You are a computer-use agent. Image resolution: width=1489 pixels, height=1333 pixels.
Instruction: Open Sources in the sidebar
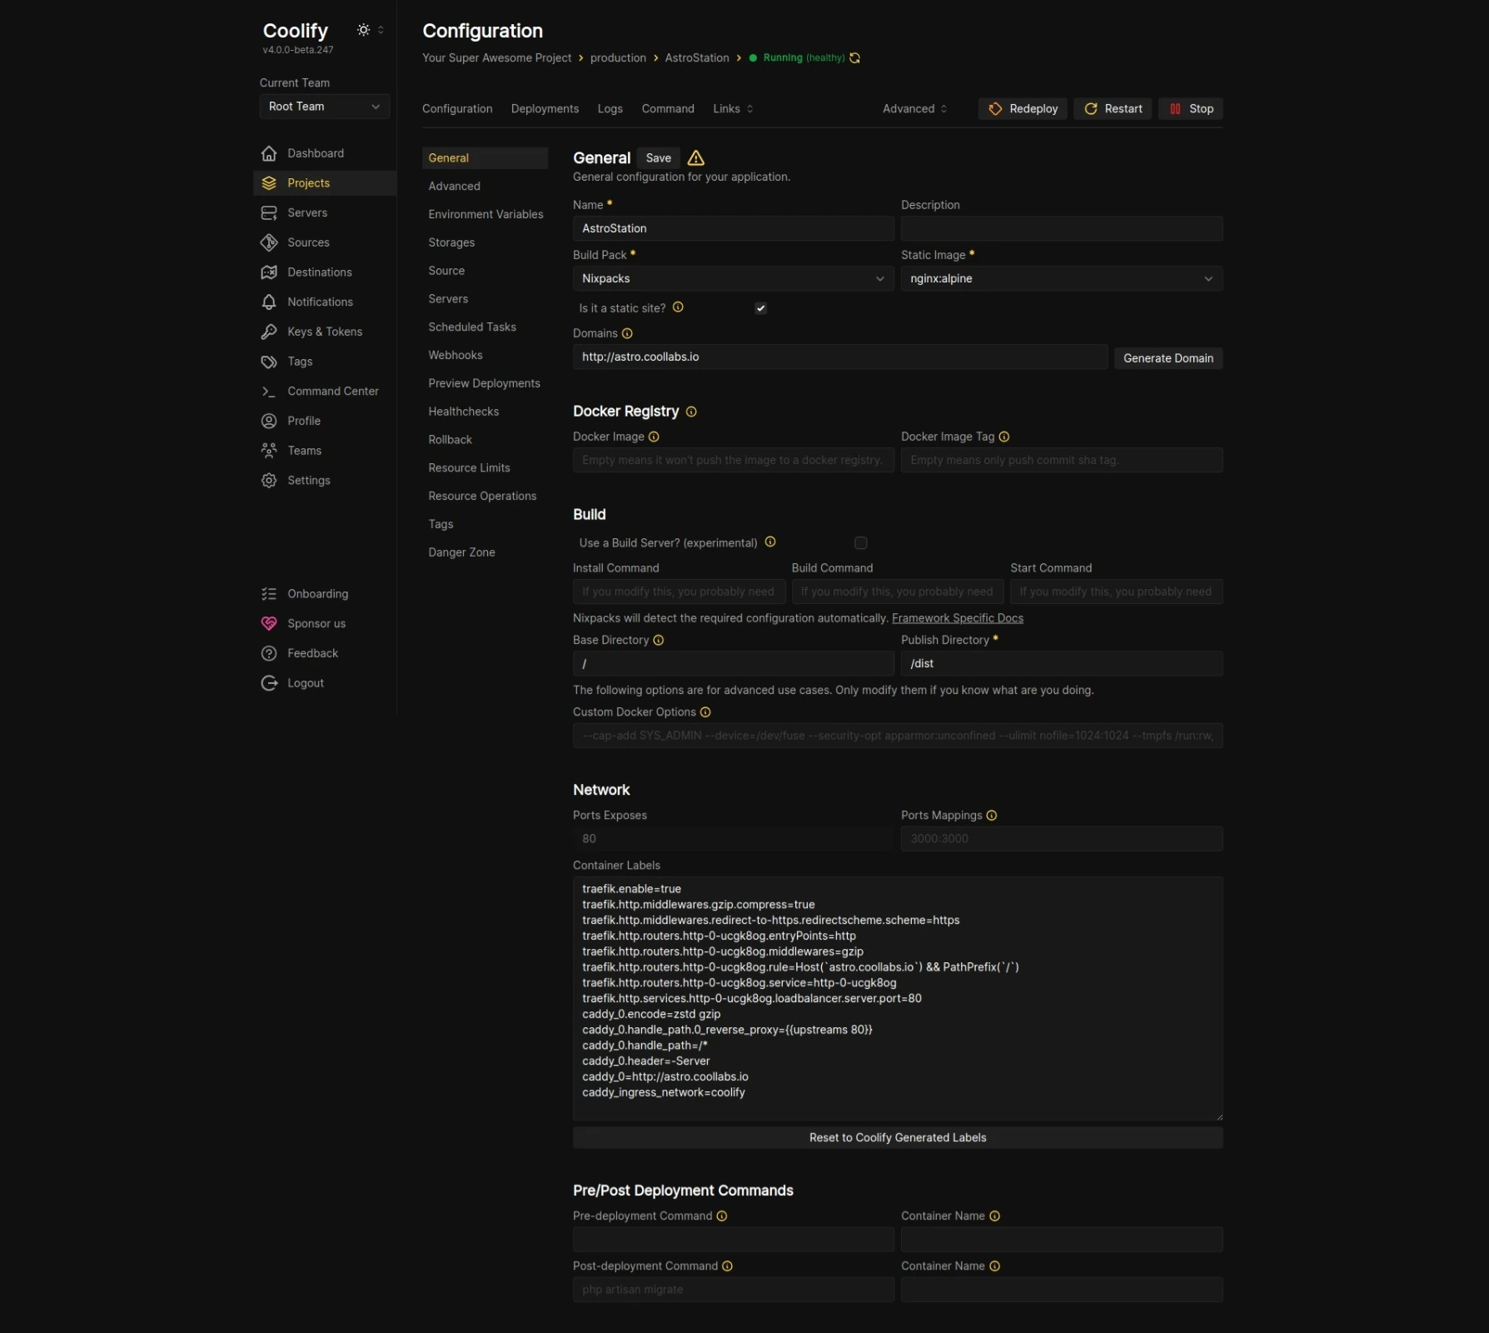tap(307, 242)
